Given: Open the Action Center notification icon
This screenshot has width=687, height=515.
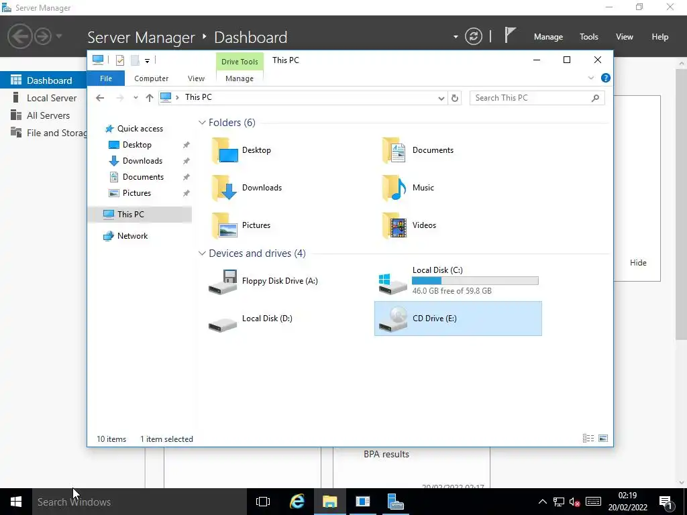Looking at the screenshot, I should pyautogui.click(x=666, y=502).
